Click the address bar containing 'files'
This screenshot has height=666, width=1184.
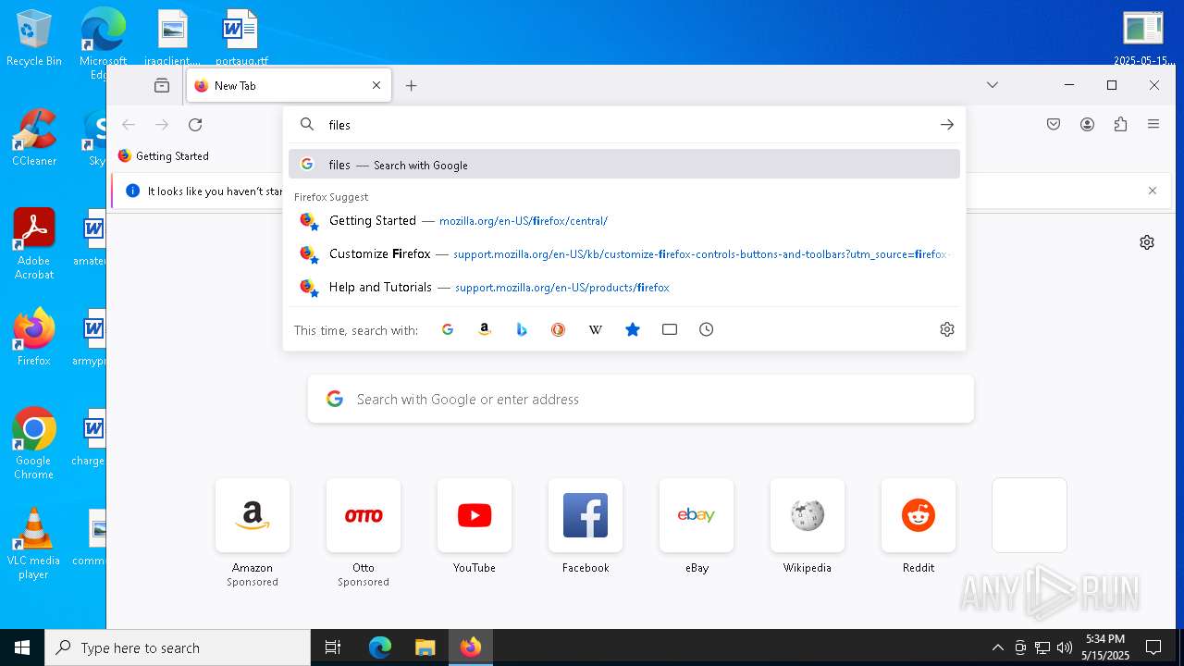click(x=624, y=124)
